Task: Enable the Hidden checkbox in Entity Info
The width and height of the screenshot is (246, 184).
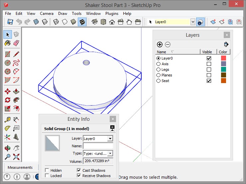Action: click(47, 170)
